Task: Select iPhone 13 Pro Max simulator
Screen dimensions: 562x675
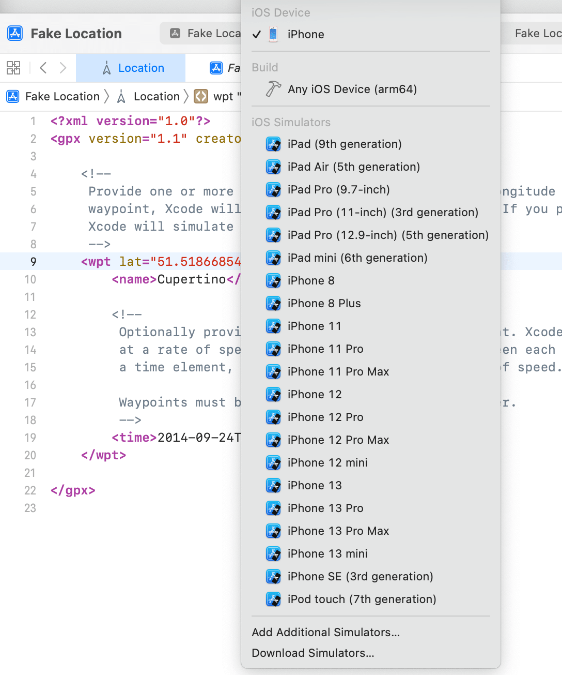Action: [371, 531]
